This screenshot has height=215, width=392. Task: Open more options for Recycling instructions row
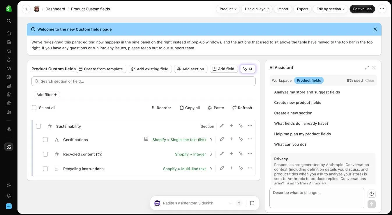250,168
